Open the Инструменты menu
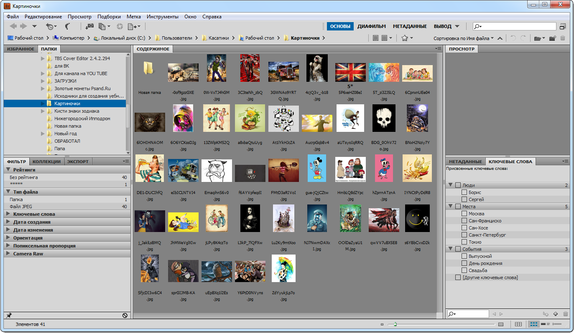 point(162,17)
